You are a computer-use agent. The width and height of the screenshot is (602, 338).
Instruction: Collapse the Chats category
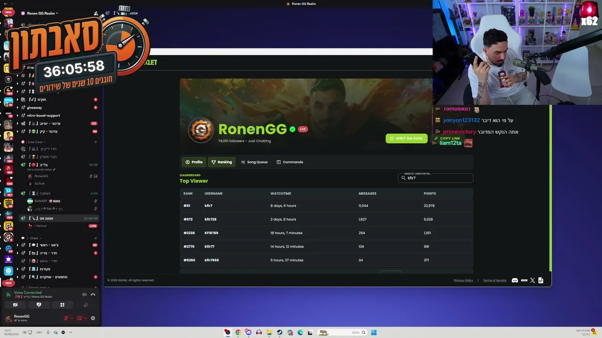click(34, 238)
